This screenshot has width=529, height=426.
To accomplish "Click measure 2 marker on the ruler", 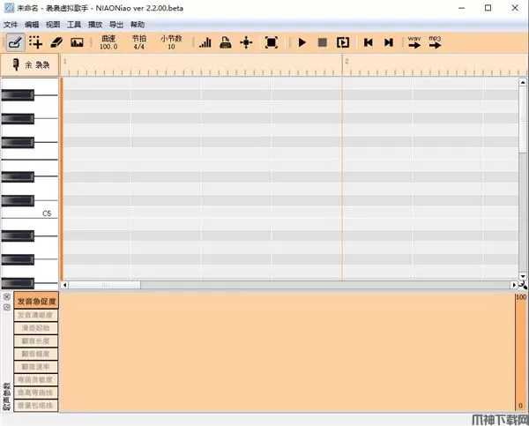I will [x=346, y=61].
